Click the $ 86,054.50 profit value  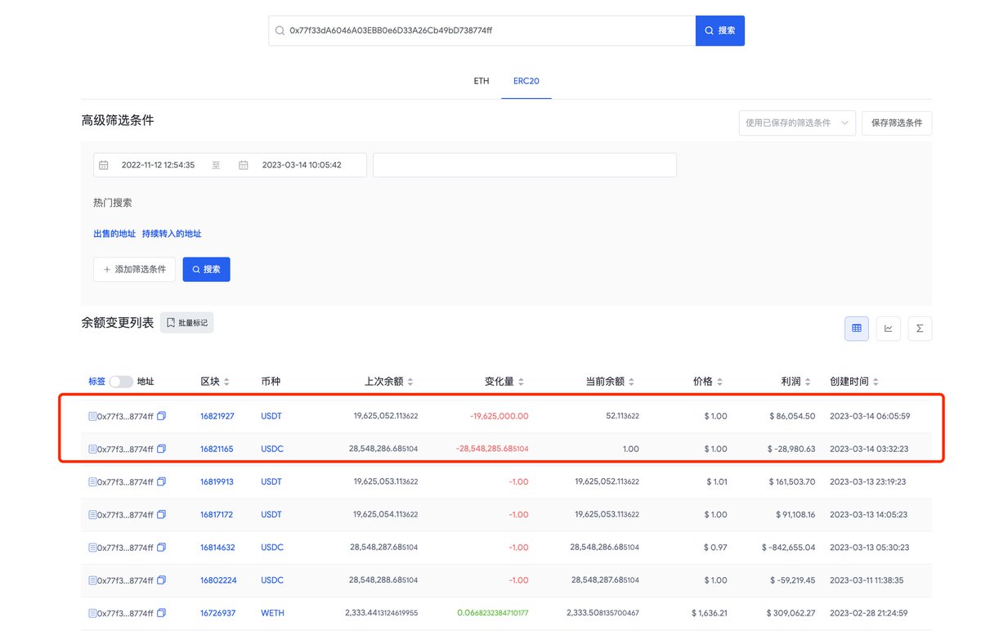[792, 416]
